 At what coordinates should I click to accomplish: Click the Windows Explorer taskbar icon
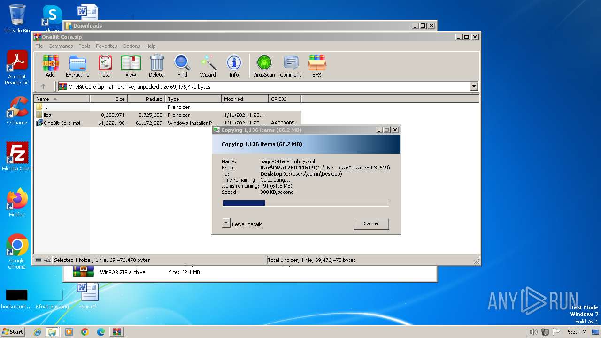click(x=52, y=332)
